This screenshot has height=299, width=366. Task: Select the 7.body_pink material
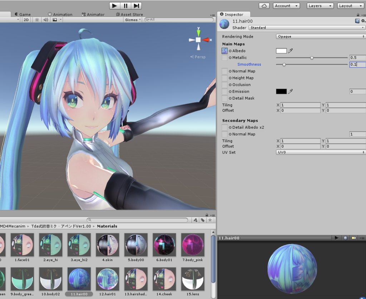[x=193, y=247]
